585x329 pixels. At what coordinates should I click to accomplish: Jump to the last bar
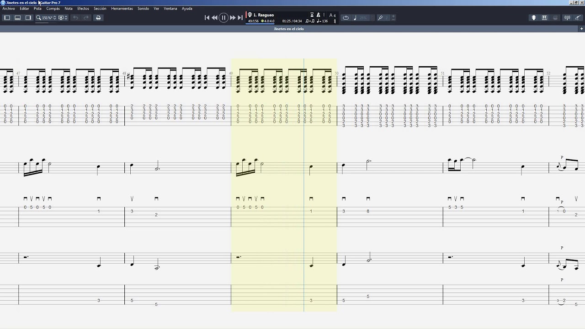click(240, 18)
